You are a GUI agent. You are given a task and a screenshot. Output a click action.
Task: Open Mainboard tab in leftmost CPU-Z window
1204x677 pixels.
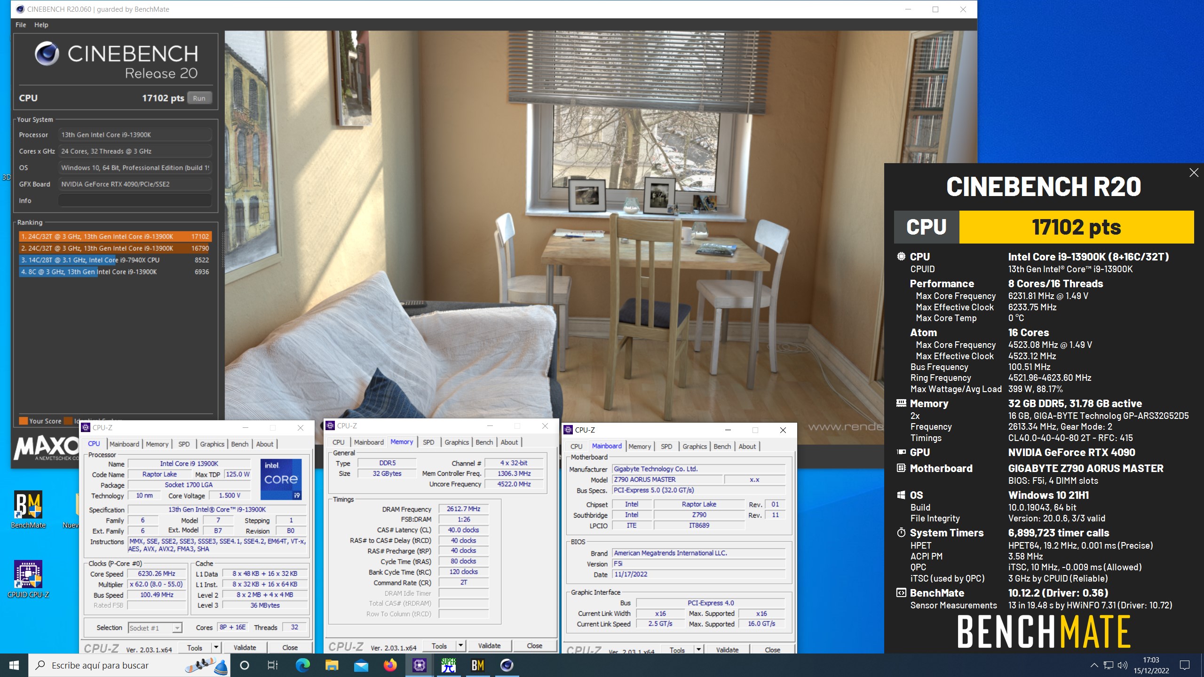(x=124, y=444)
